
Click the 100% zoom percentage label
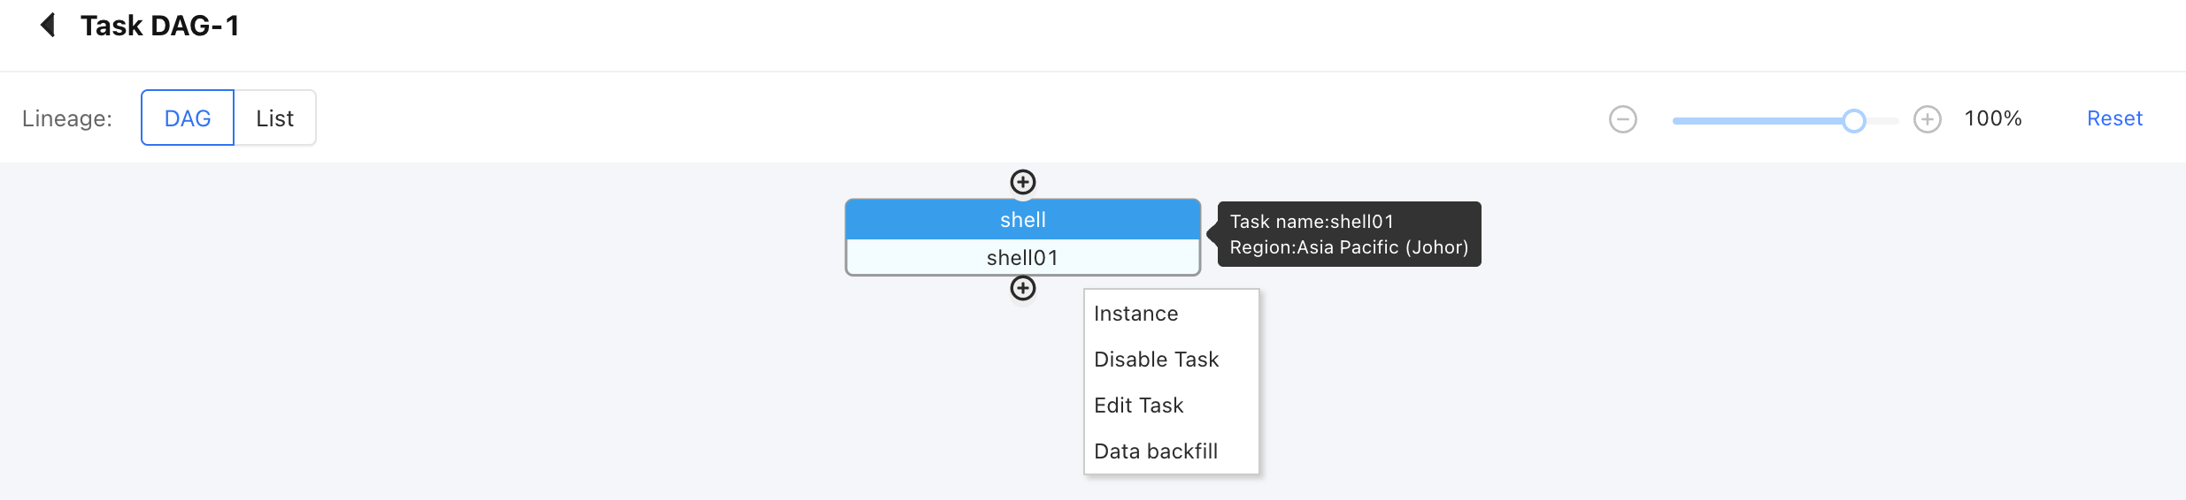(x=1993, y=118)
